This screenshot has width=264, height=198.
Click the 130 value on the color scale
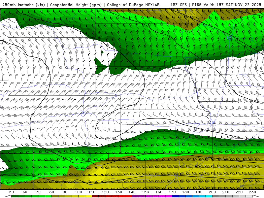pos(119,192)
